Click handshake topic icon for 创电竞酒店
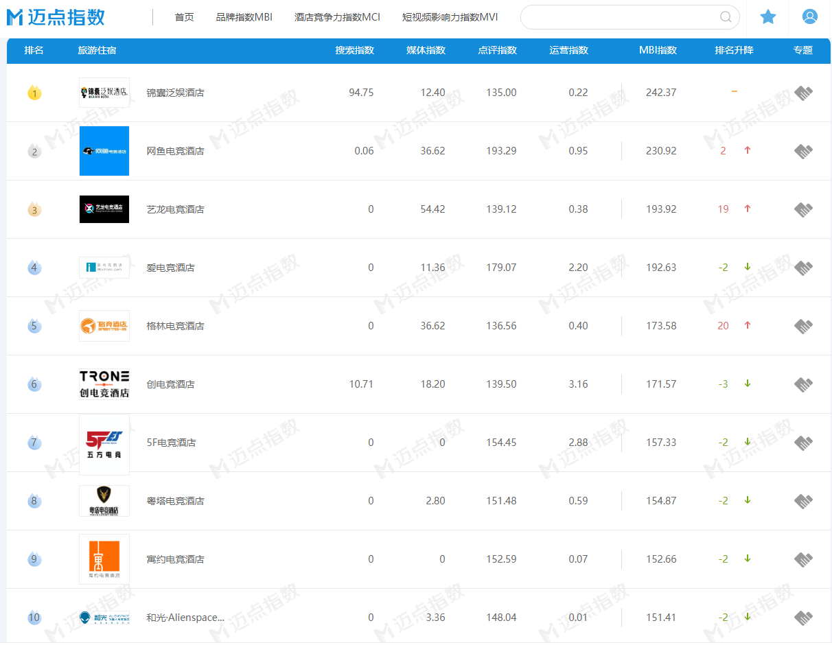This screenshot has height=645, width=832. 803,384
